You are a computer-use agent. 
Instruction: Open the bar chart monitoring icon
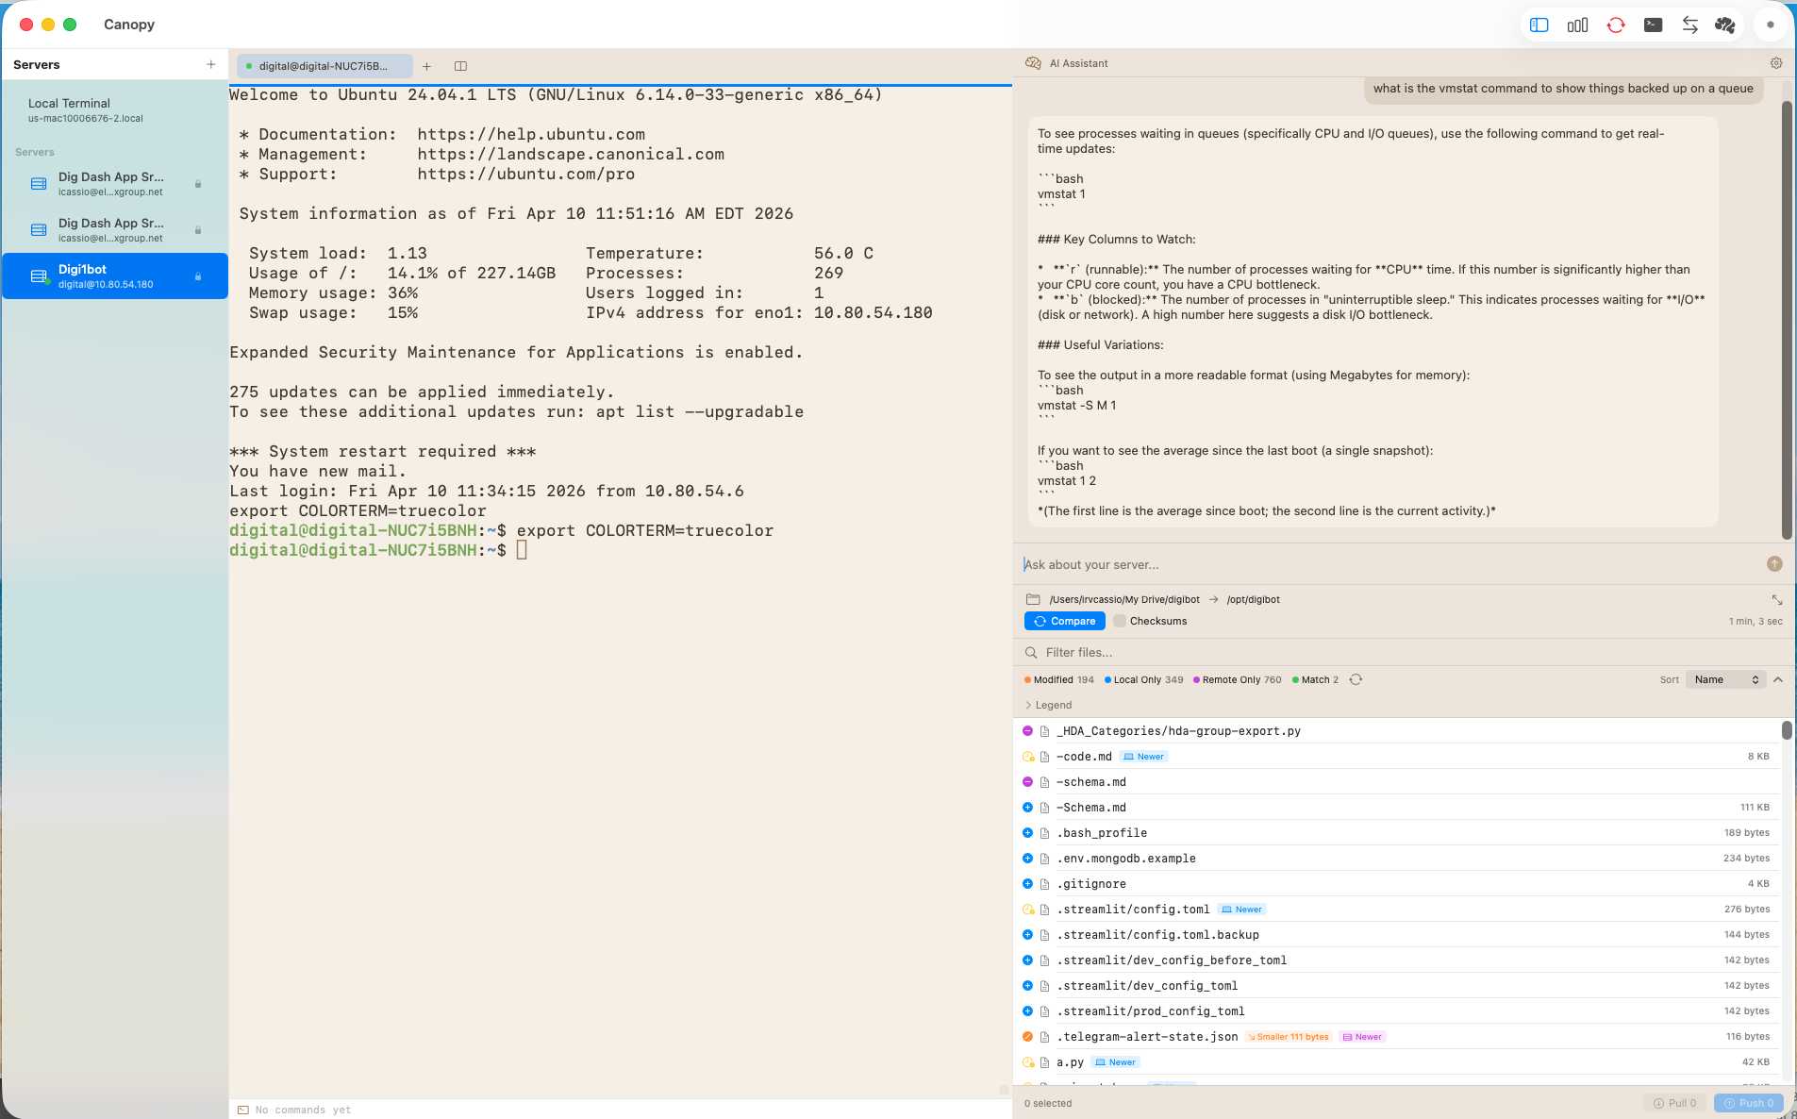click(x=1577, y=25)
